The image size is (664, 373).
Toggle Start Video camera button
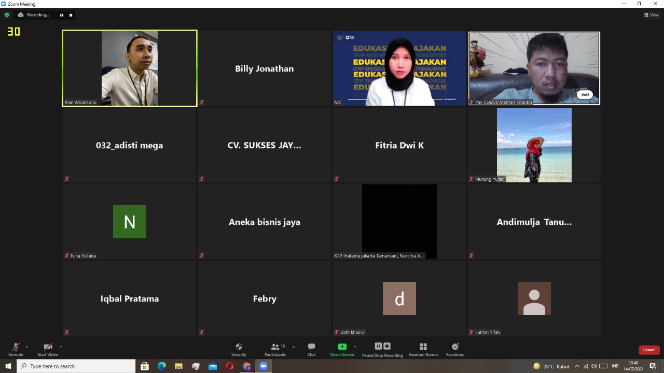pyautogui.click(x=48, y=349)
